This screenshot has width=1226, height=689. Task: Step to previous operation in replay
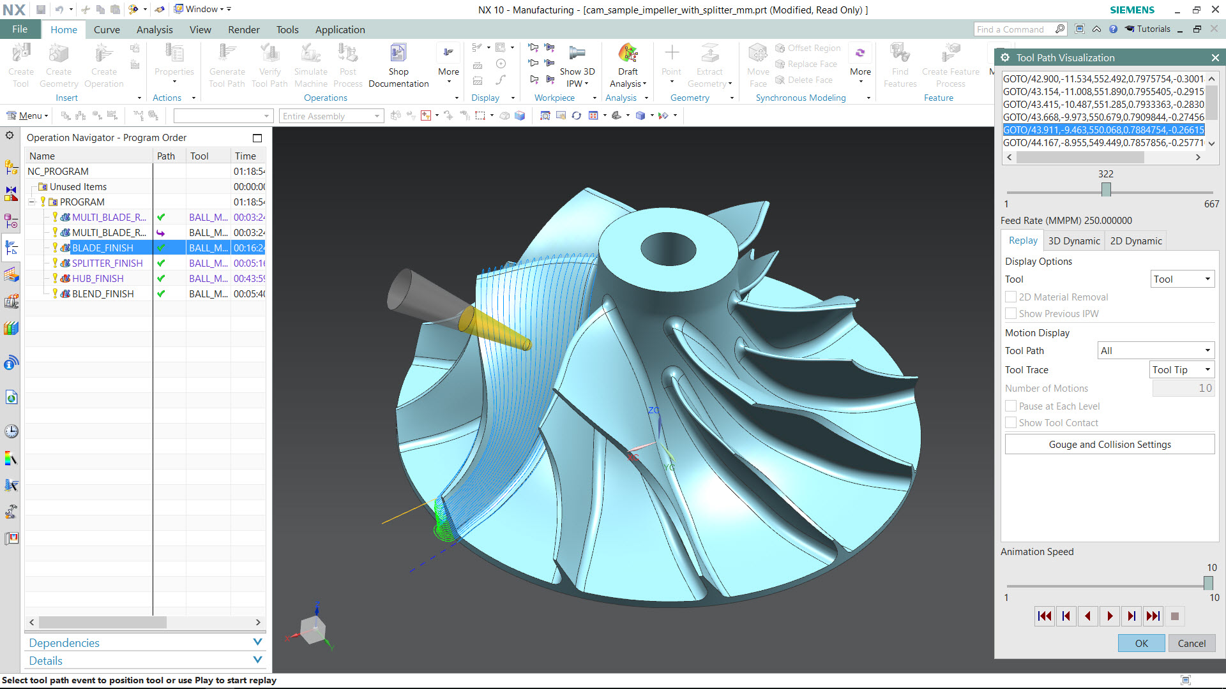tap(1066, 616)
